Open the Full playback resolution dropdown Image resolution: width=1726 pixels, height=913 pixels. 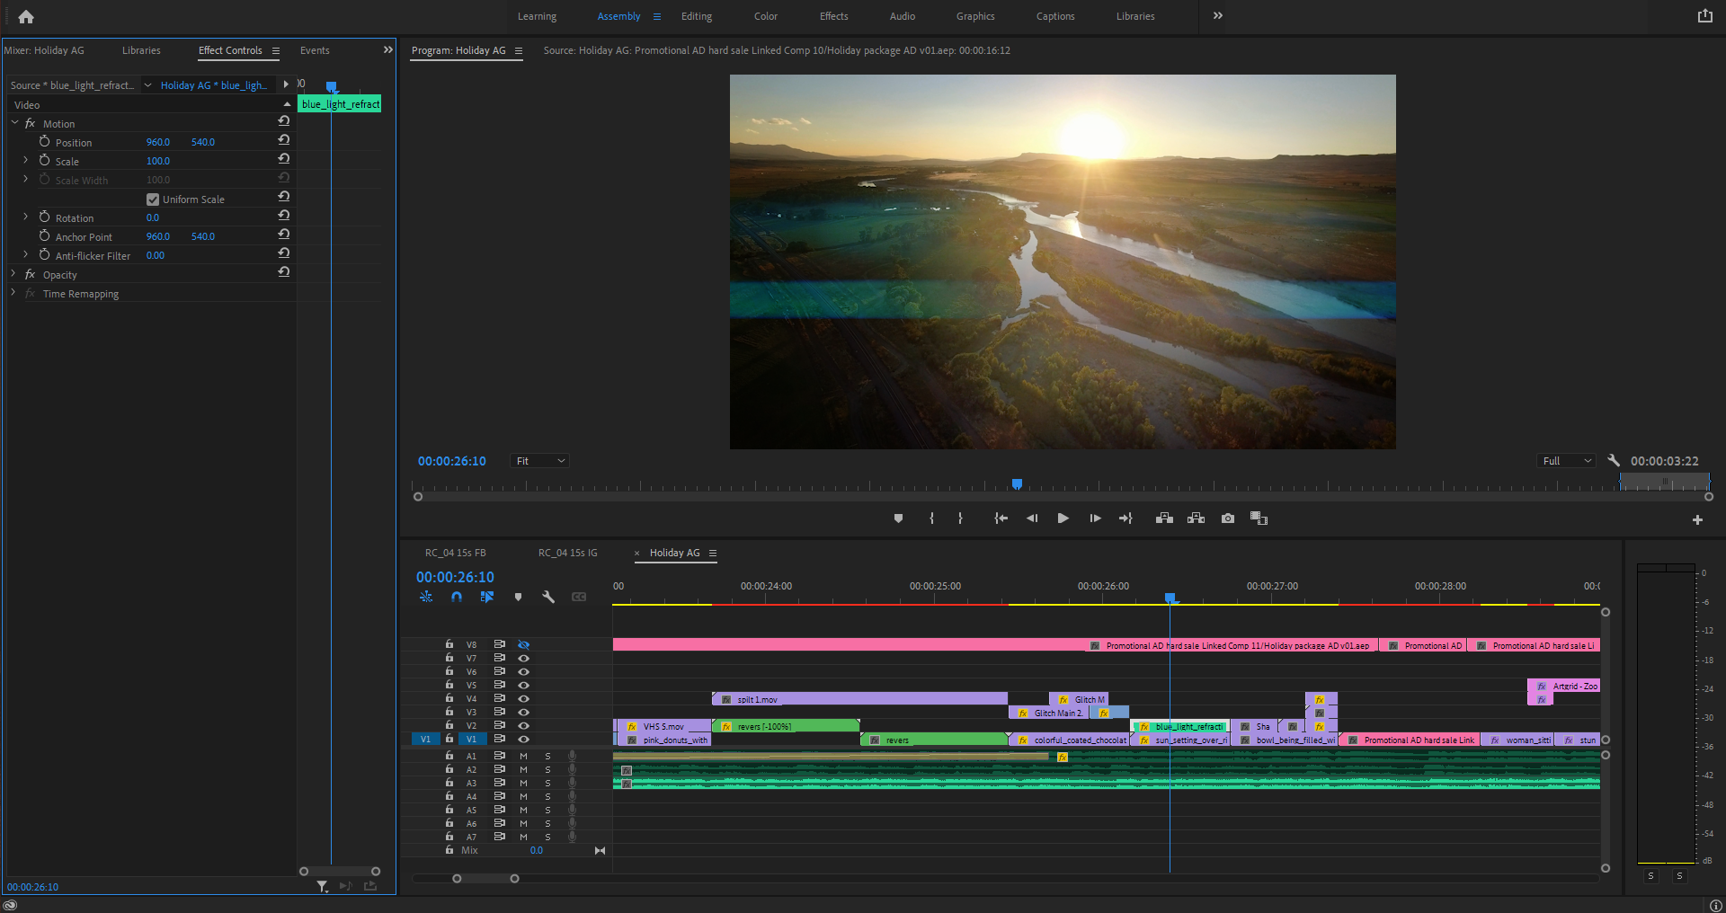tap(1567, 461)
